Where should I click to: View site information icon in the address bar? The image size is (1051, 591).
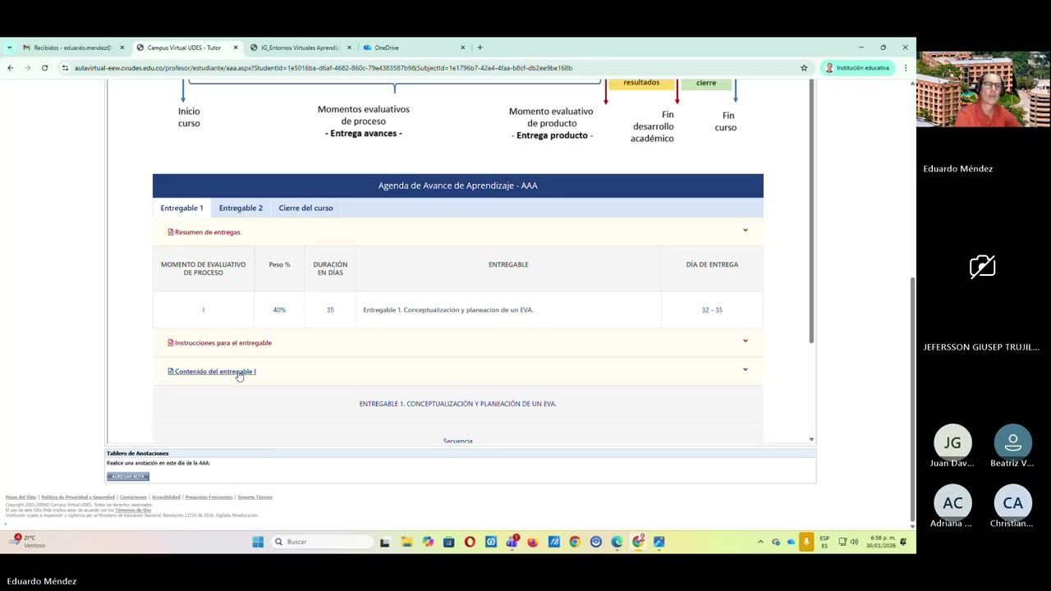click(x=65, y=68)
